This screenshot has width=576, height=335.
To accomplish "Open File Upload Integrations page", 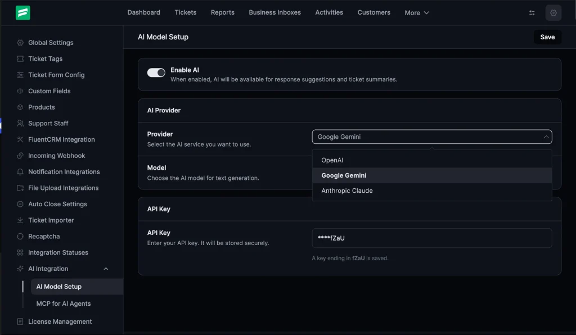I will (x=63, y=188).
